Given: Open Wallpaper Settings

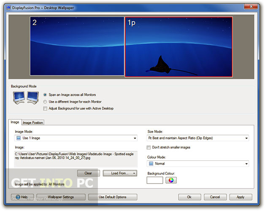Looking at the screenshot, I should tap(61, 197).
